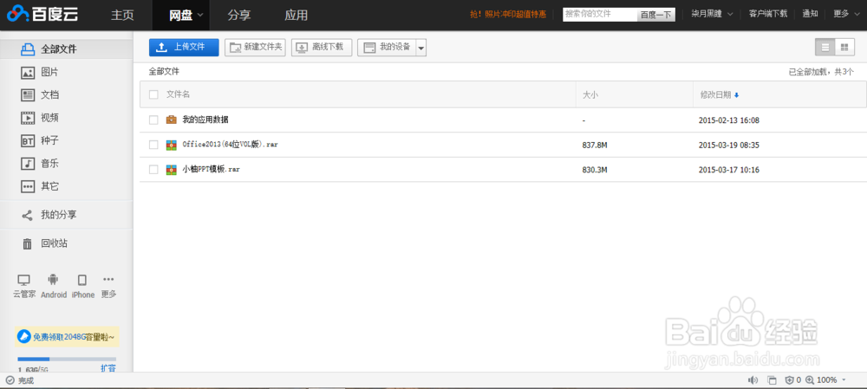
Task: Sort by the 文件名 column header
Action: (179, 94)
